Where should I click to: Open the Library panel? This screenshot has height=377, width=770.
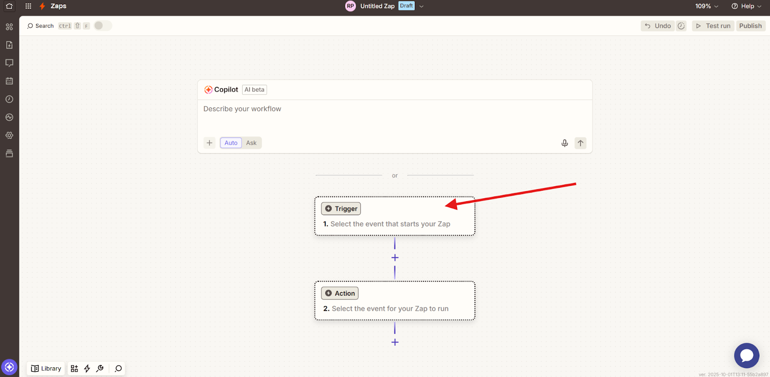coord(46,368)
